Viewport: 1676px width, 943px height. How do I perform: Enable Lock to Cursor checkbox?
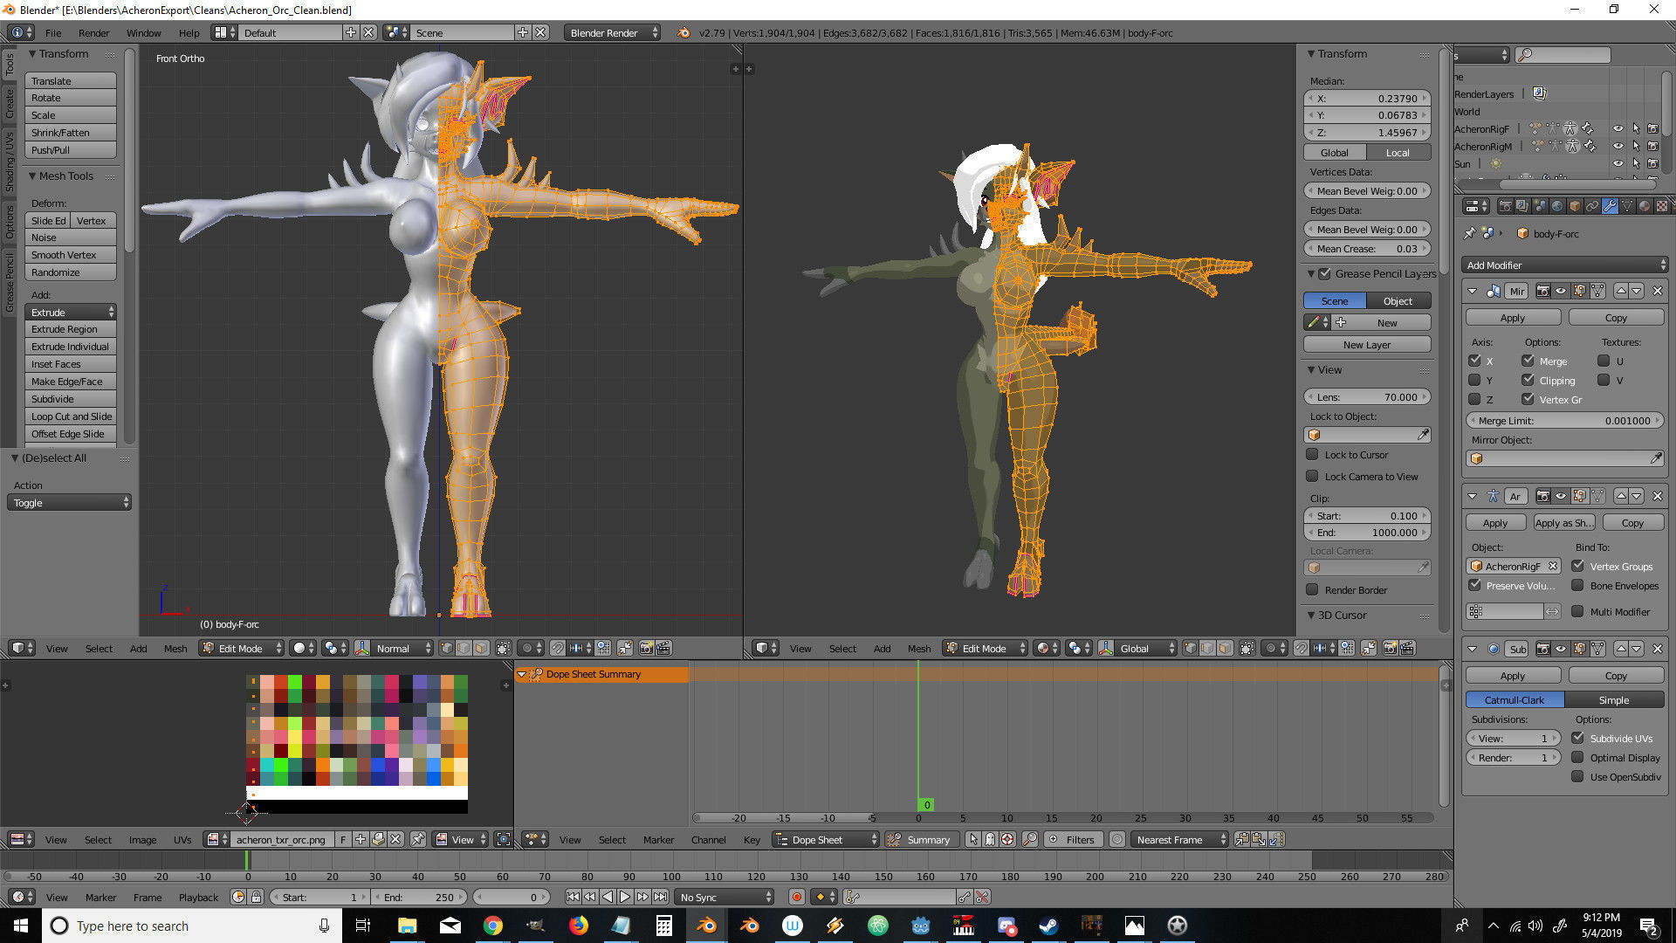coord(1312,454)
